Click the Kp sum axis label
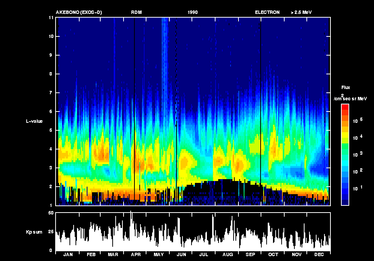The width and height of the screenshot is (374, 261). point(34,232)
